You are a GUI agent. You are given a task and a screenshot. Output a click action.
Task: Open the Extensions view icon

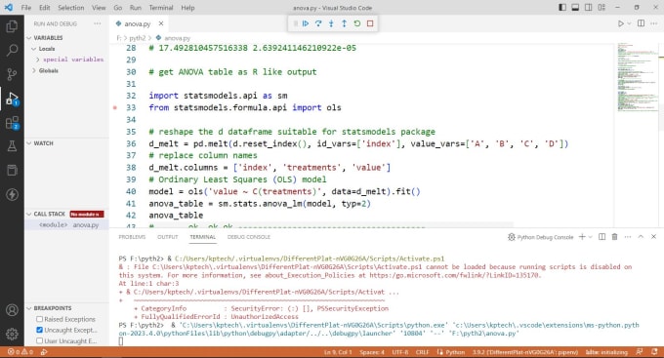click(x=12, y=123)
